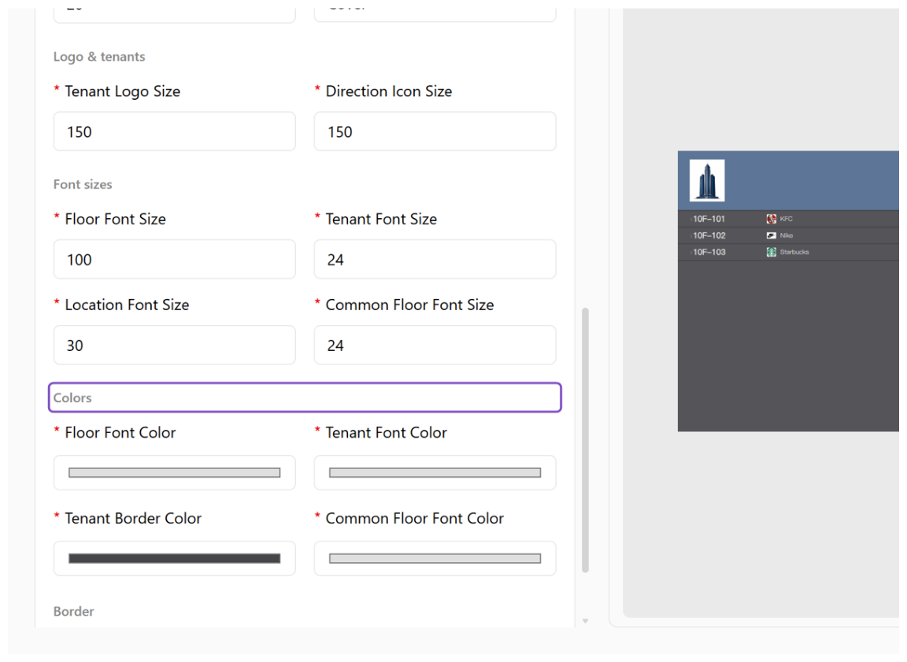Viewport: 907px width, 662px height.
Task: Focus the Tenant Logo Size input field
Action: [x=175, y=131]
